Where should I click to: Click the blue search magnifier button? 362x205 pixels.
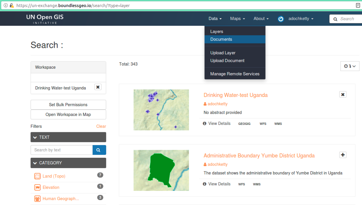[x=99, y=150]
